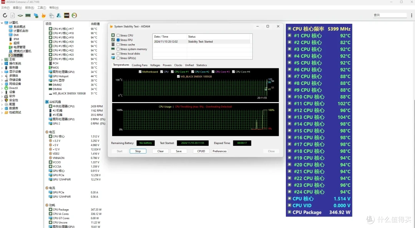Screen dimensions: 415x228
Task: Click the green chip icon in the toolbar
Action: tap(20, 15)
